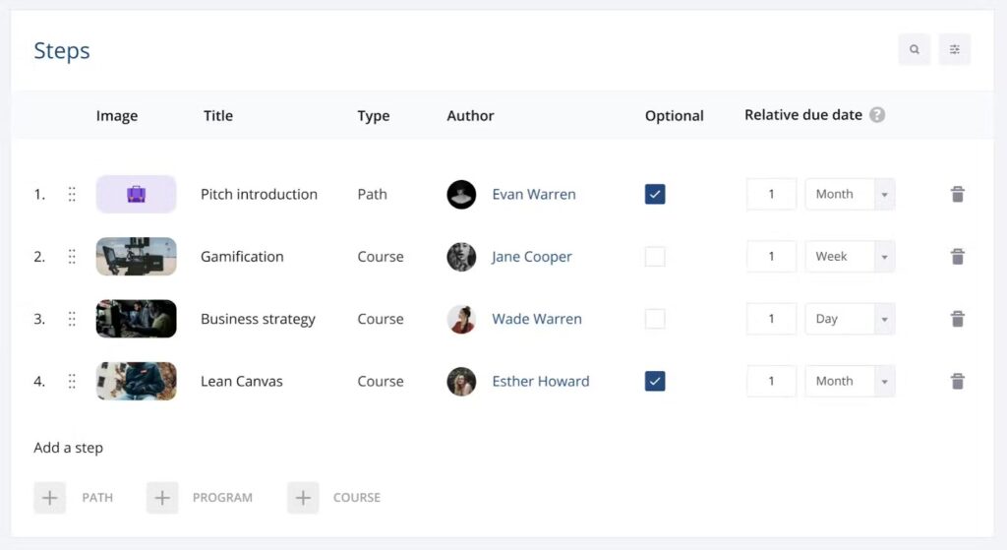Delete the Lean Canvas step
Screen dimensions: 1007x550
point(957,382)
